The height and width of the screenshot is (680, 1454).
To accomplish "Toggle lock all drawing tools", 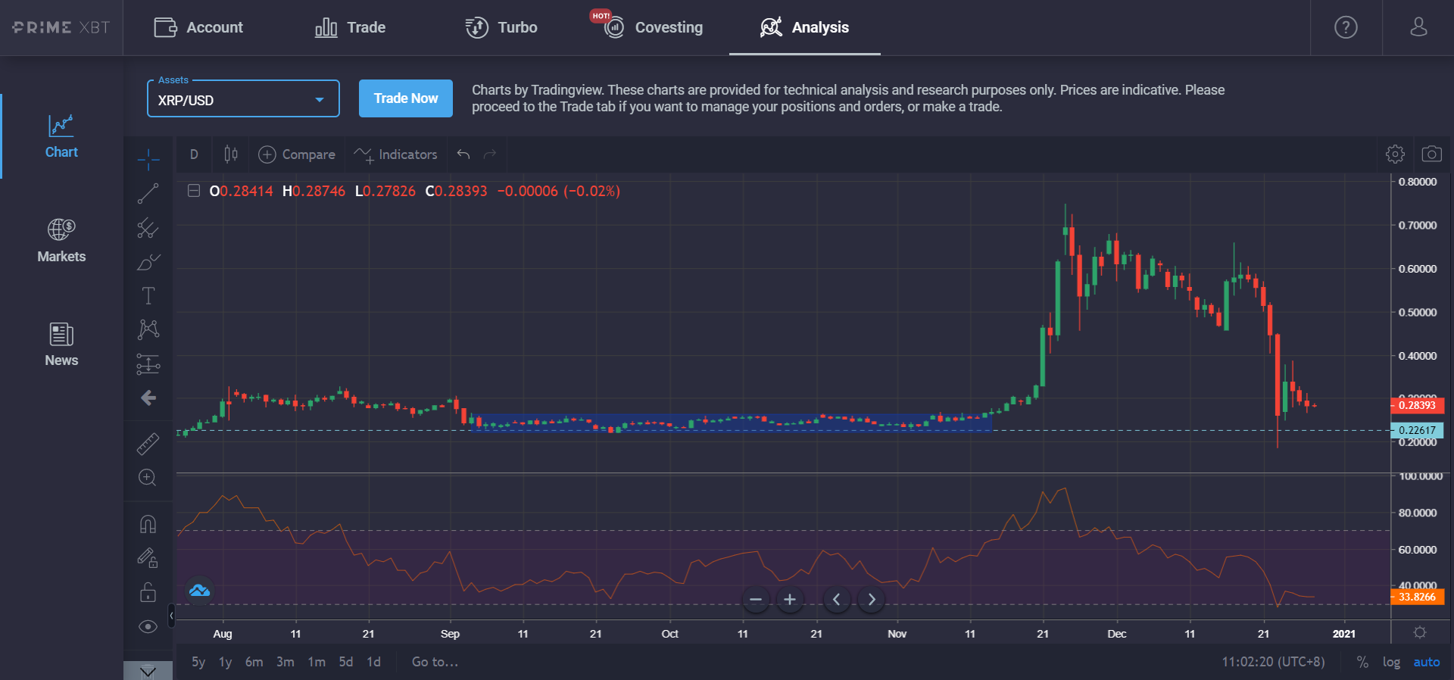I will click(148, 592).
